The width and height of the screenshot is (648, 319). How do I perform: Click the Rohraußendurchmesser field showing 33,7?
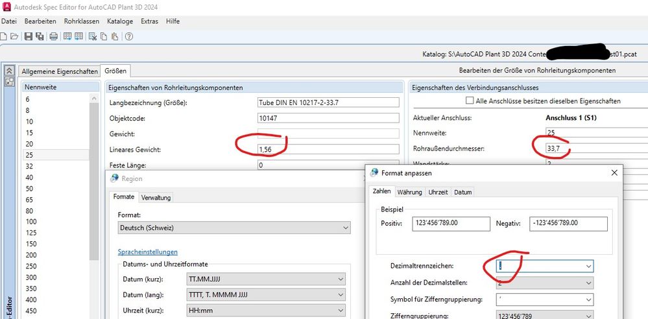[596, 148]
